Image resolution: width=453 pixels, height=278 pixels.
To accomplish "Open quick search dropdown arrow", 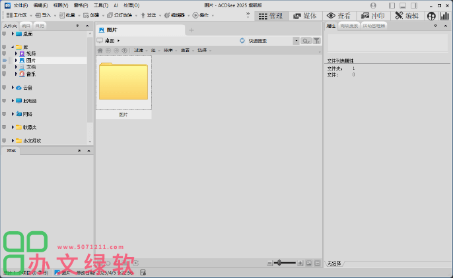I will [296, 41].
